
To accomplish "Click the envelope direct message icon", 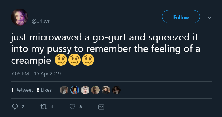I will point(101,107).
